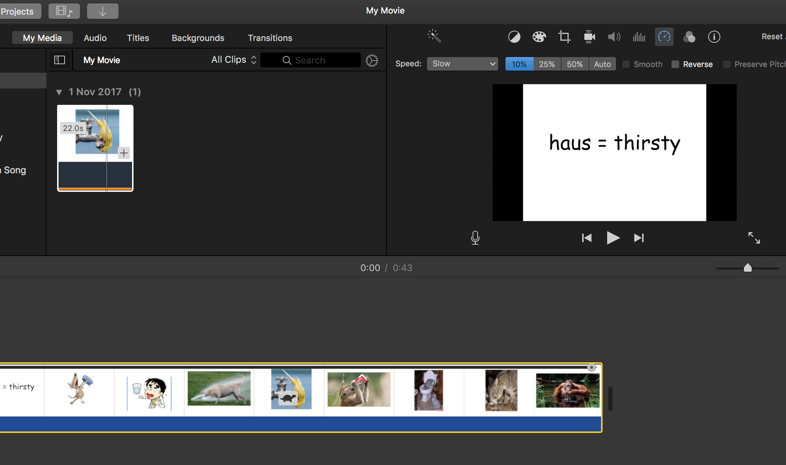
Task: Select the cropping tool icon
Action: [564, 37]
